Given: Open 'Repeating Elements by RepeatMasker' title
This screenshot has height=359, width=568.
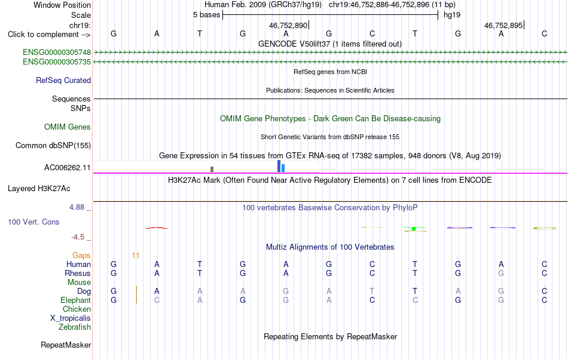Looking at the screenshot, I should click(330, 336).
